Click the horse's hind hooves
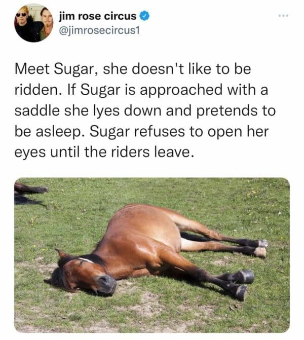 click(x=260, y=247)
